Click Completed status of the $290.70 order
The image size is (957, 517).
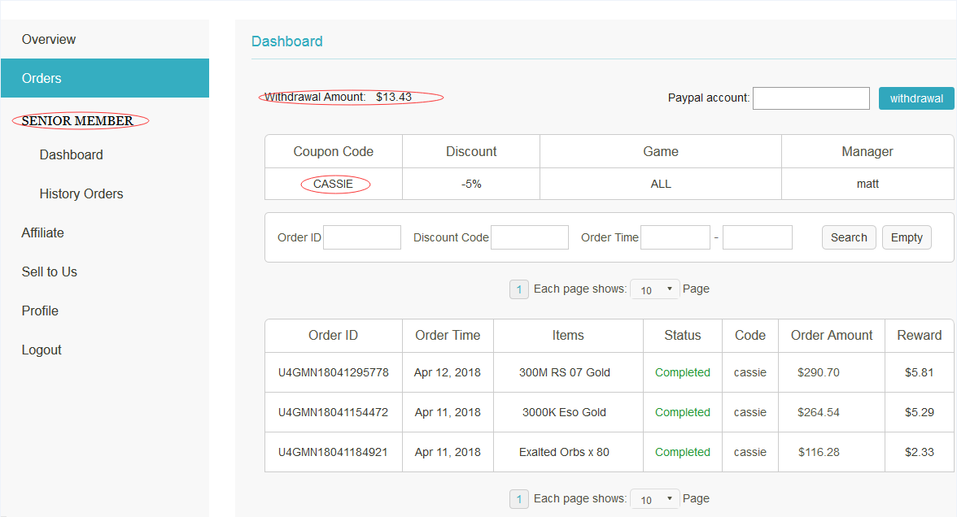tap(682, 372)
